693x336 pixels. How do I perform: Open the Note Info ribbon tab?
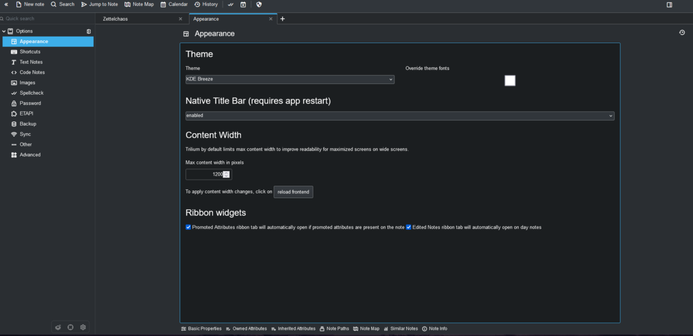[x=434, y=329]
